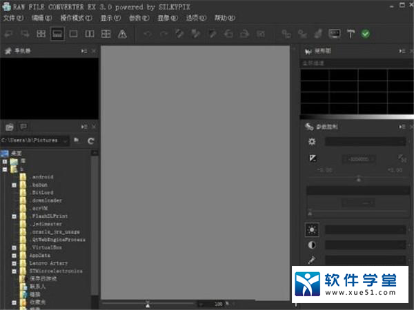This screenshot has height=310, width=414.
Task: Refresh the folder tree
Action: (x=91, y=141)
